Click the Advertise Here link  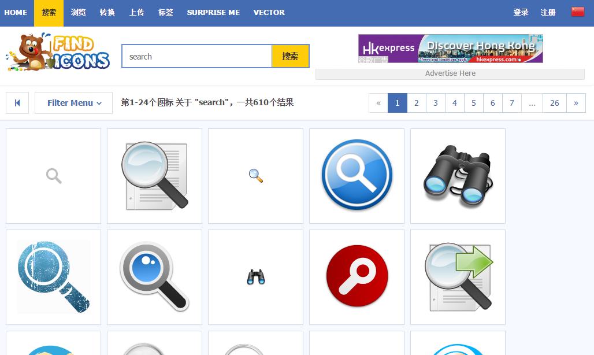click(x=450, y=73)
